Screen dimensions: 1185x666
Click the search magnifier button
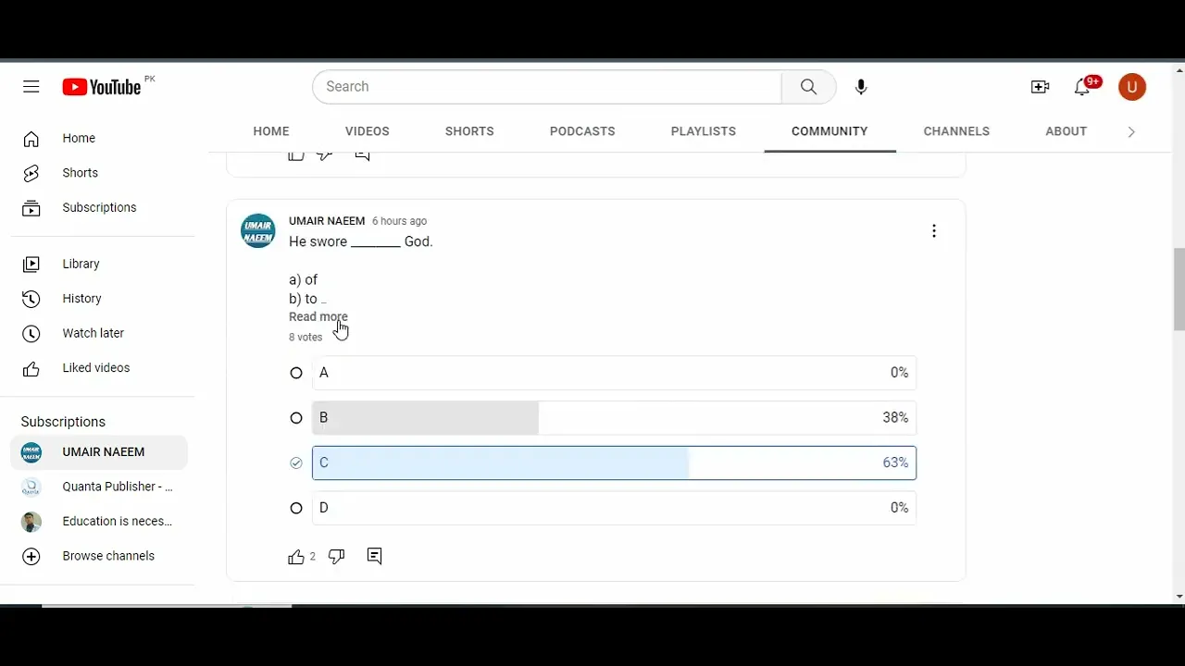click(808, 87)
